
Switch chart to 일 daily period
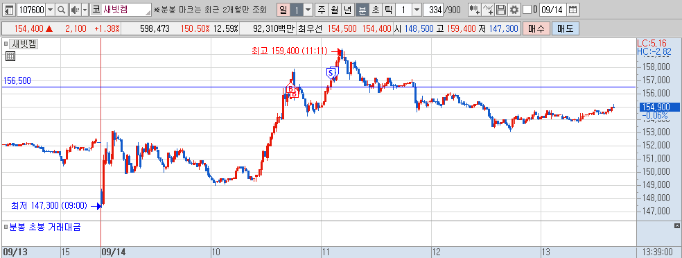tap(283, 9)
